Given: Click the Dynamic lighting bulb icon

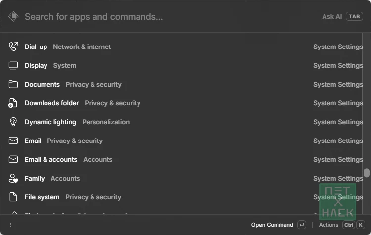Looking at the screenshot, I should click(13, 122).
